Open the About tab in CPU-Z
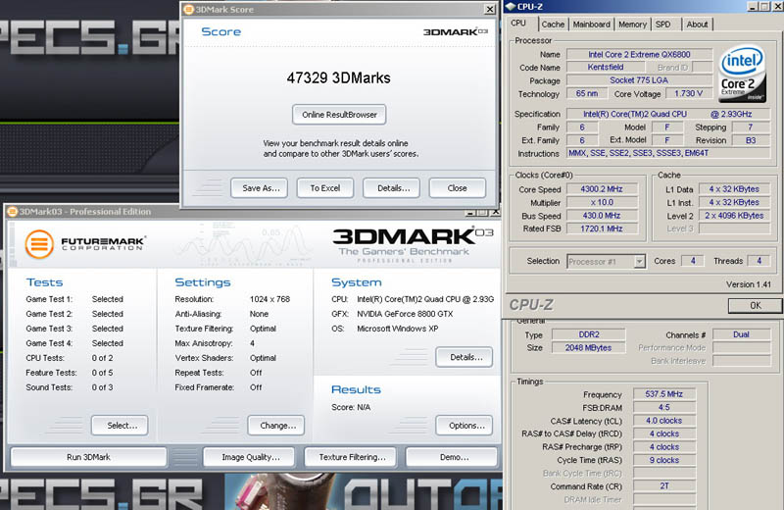 (x=697, y=24)
